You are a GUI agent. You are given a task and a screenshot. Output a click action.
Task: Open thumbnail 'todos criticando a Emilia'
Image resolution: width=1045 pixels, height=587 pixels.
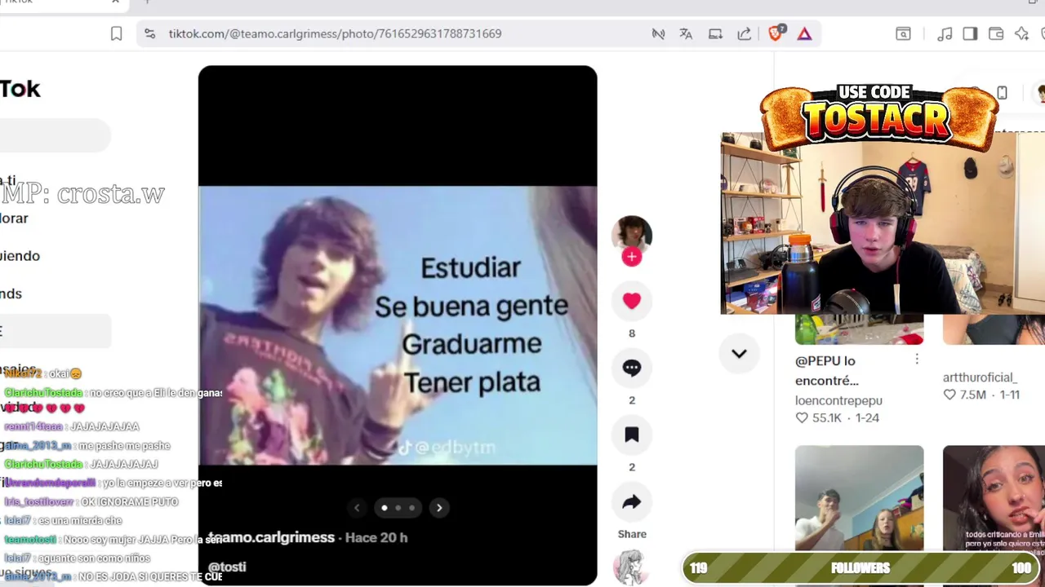(994, 498)
